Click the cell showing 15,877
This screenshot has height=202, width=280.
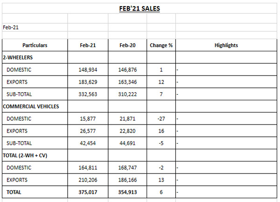tap(89, 118)
